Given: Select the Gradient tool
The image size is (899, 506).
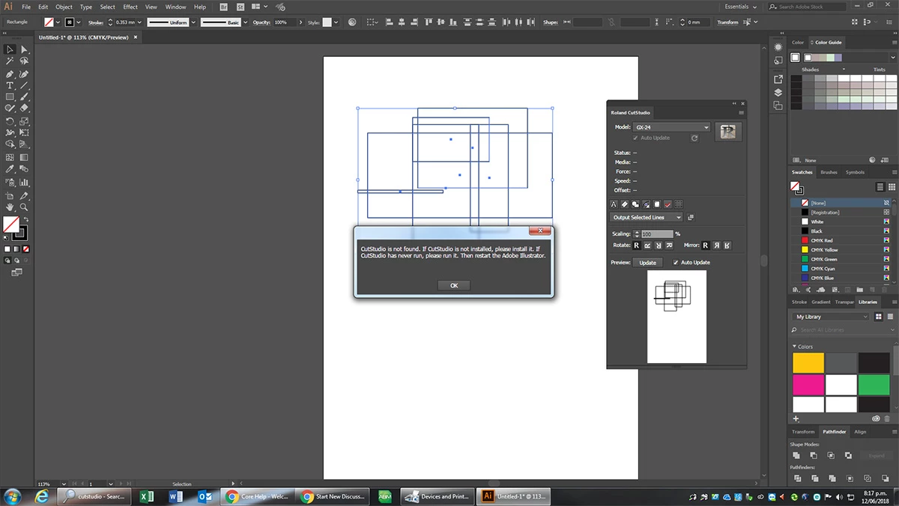Looking at the screenshot, I should [24, 157].
